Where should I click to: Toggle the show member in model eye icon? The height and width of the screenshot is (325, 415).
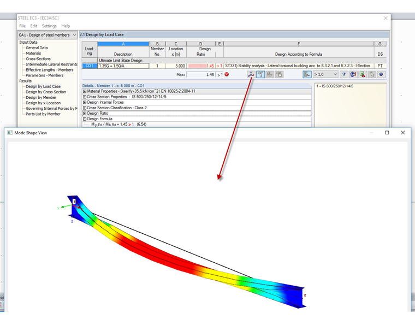tap(260, 74)
